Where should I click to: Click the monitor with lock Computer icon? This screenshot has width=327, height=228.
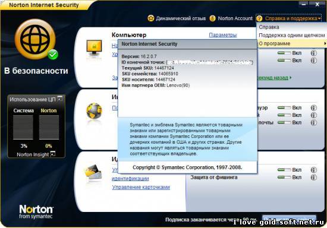(x=94, y=47)
